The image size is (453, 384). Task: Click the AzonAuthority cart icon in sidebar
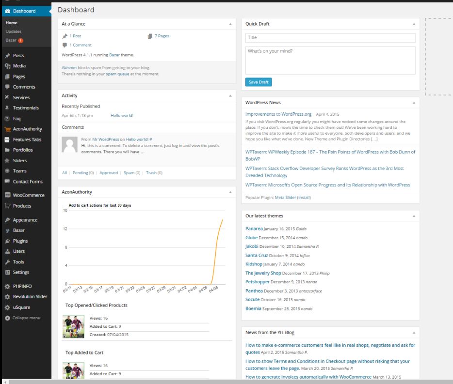7,129
